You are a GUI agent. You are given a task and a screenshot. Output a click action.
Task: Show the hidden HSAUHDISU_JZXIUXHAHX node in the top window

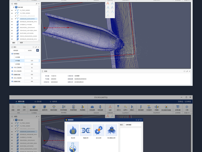pos(12,16)
